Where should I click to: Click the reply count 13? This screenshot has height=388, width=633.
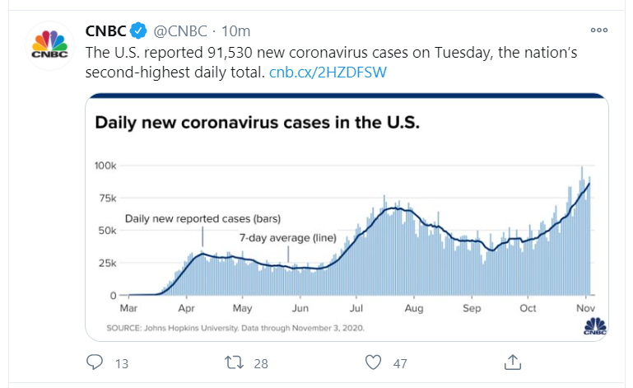[x=121, y=362]
